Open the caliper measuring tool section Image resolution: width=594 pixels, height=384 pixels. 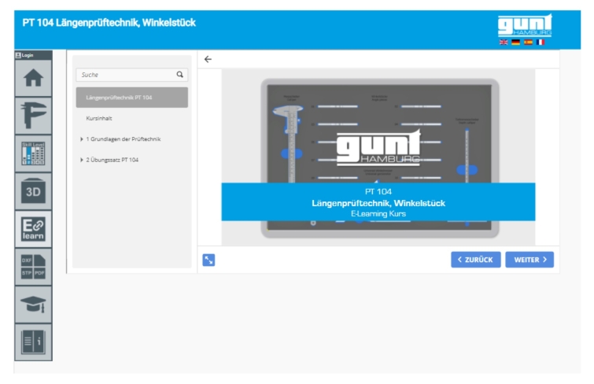(x=33, y=116)
